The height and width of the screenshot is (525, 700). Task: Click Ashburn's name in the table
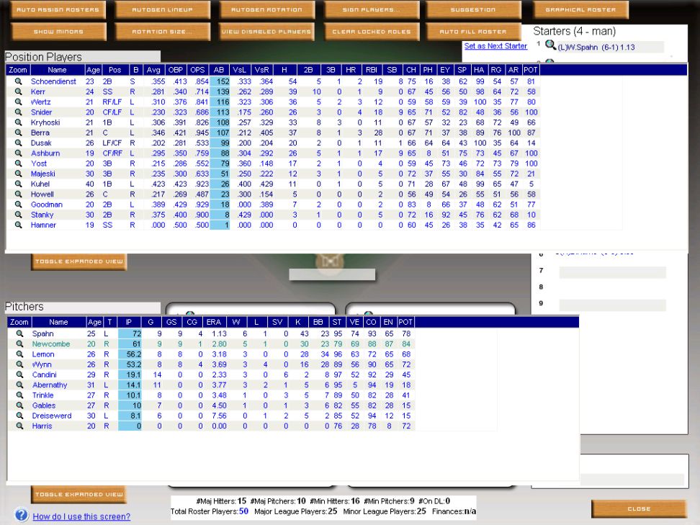[x=45, y=153]
